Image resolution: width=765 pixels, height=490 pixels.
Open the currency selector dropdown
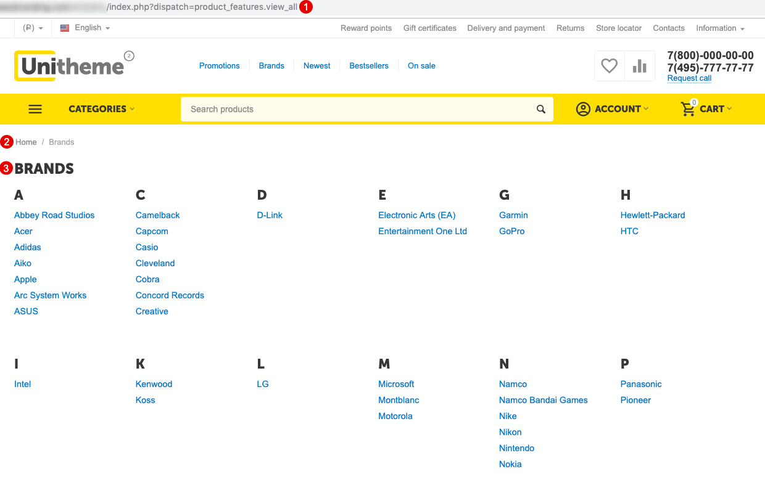33,28
